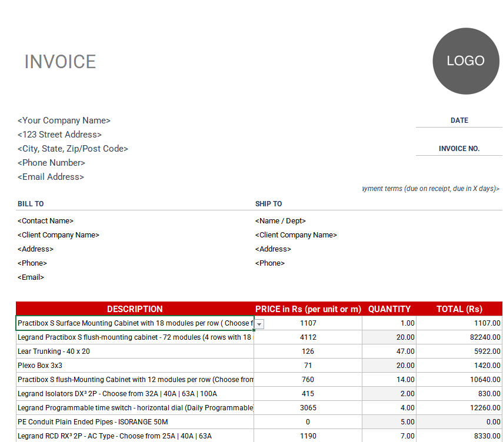Select the price 760 cell
The image size is (503, 442).
point(308,380)
